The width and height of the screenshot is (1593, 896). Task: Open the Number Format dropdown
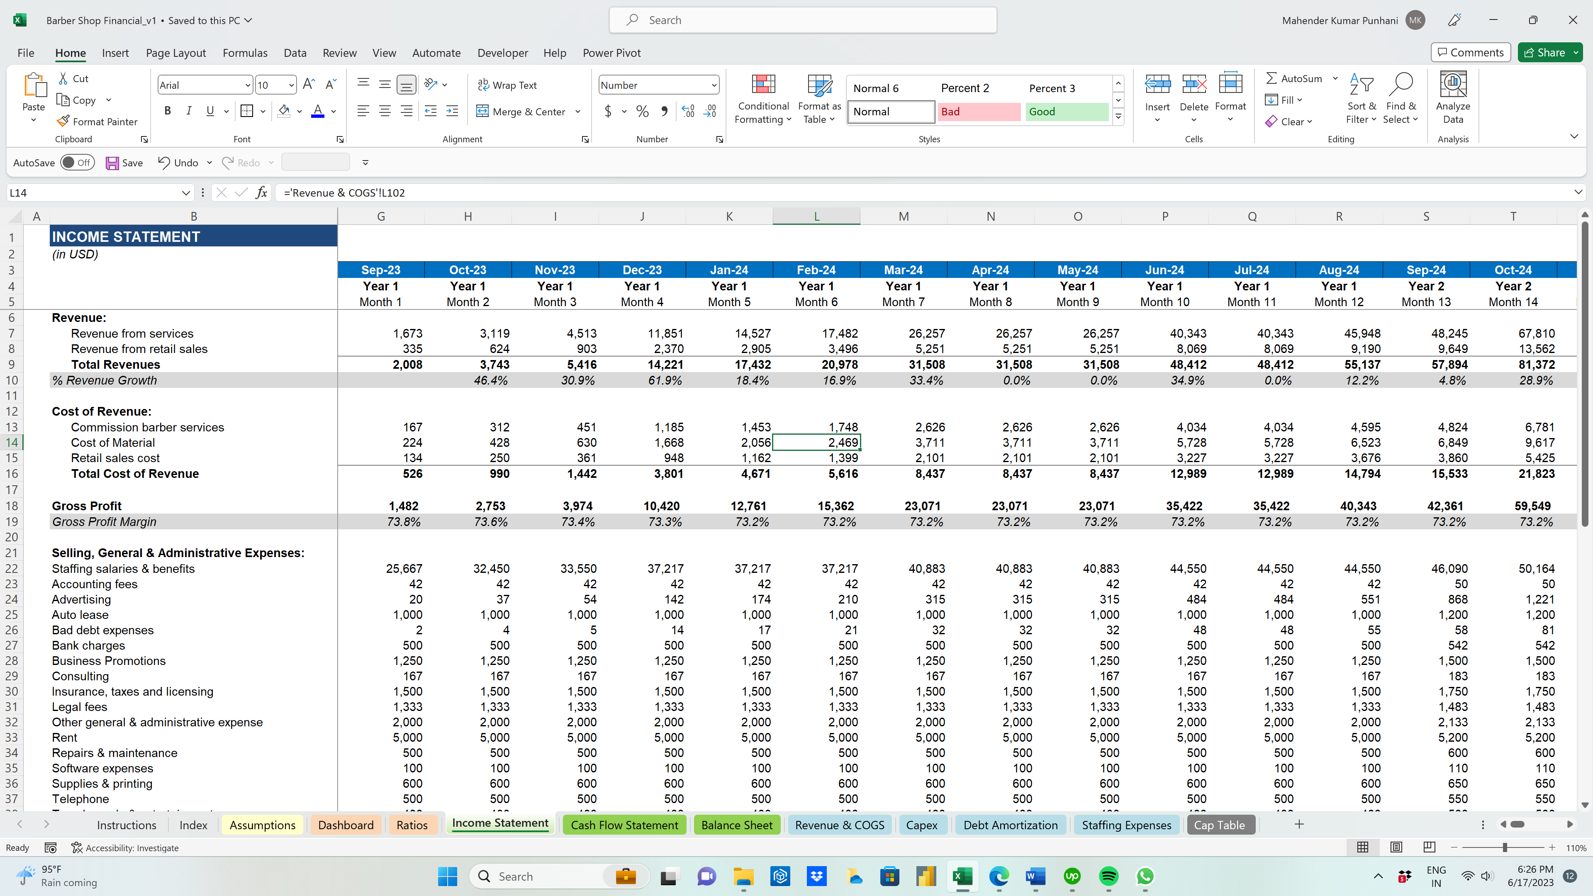658,85
